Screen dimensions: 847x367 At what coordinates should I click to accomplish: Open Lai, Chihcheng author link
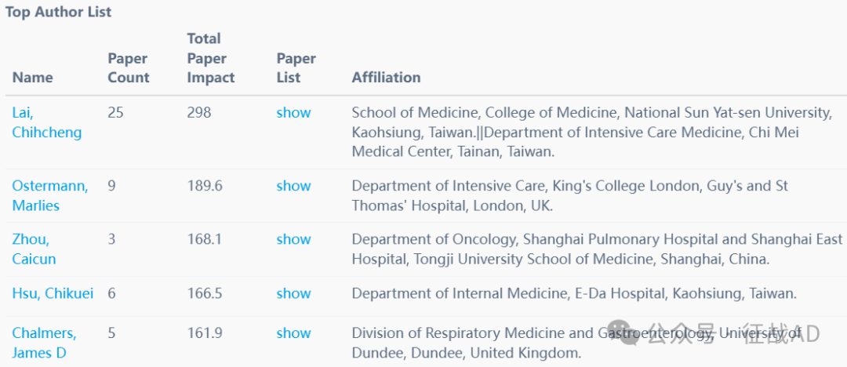click(46, 122)
